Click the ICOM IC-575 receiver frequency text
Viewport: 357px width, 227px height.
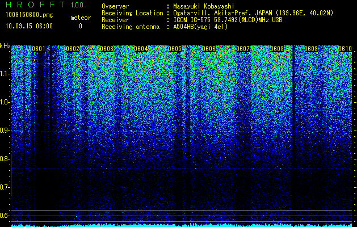coord(228,20)
